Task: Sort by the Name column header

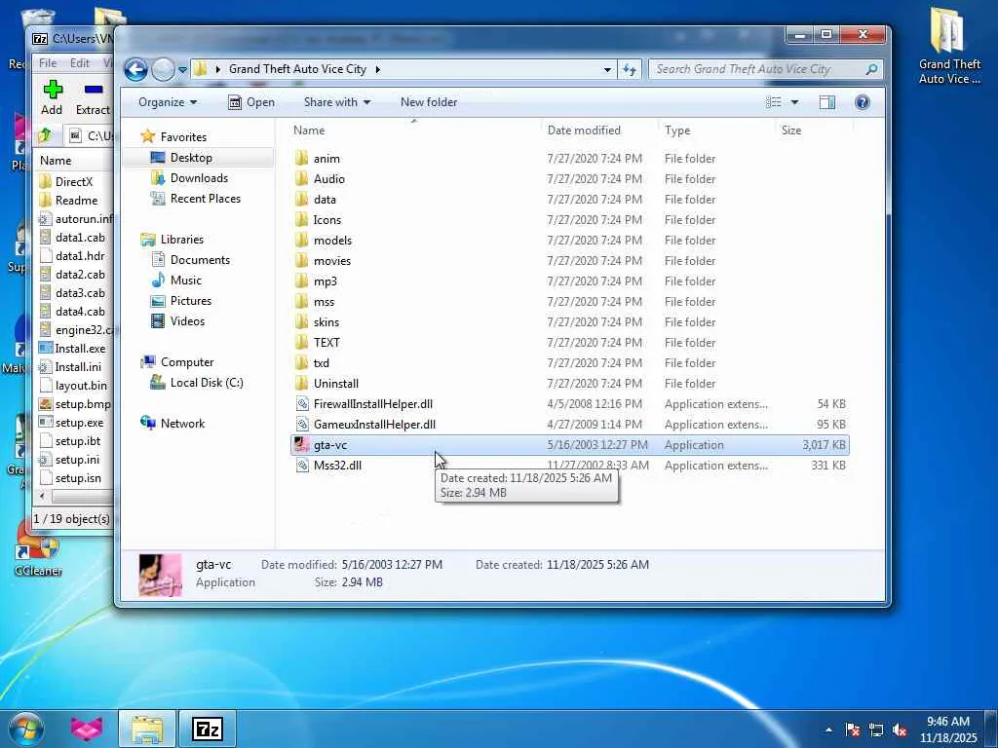Action: coord(309,131)
